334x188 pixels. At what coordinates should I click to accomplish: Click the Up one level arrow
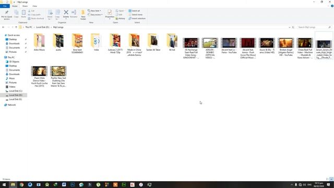[x=16, y=27]
